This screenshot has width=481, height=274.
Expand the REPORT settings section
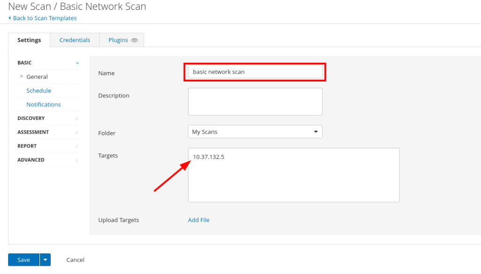(x=48, y=146)
